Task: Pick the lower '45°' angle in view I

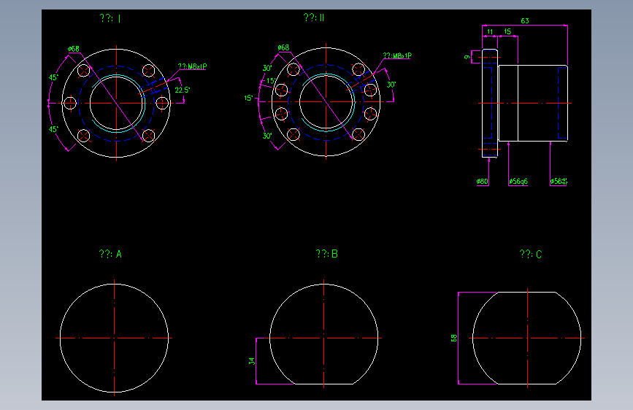Action: pos(54,129)
